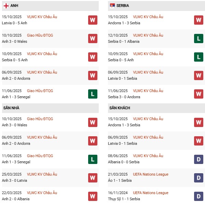Click L badge in ANH section for Senegal match

pyautogui.click(x=93, y=94)
